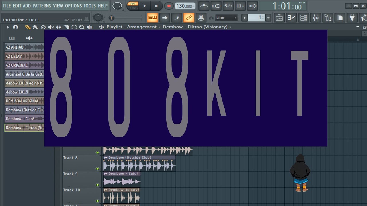Select the Select tool
The height and width of the screenshot is (206, 367).
[x=74, y=27]
